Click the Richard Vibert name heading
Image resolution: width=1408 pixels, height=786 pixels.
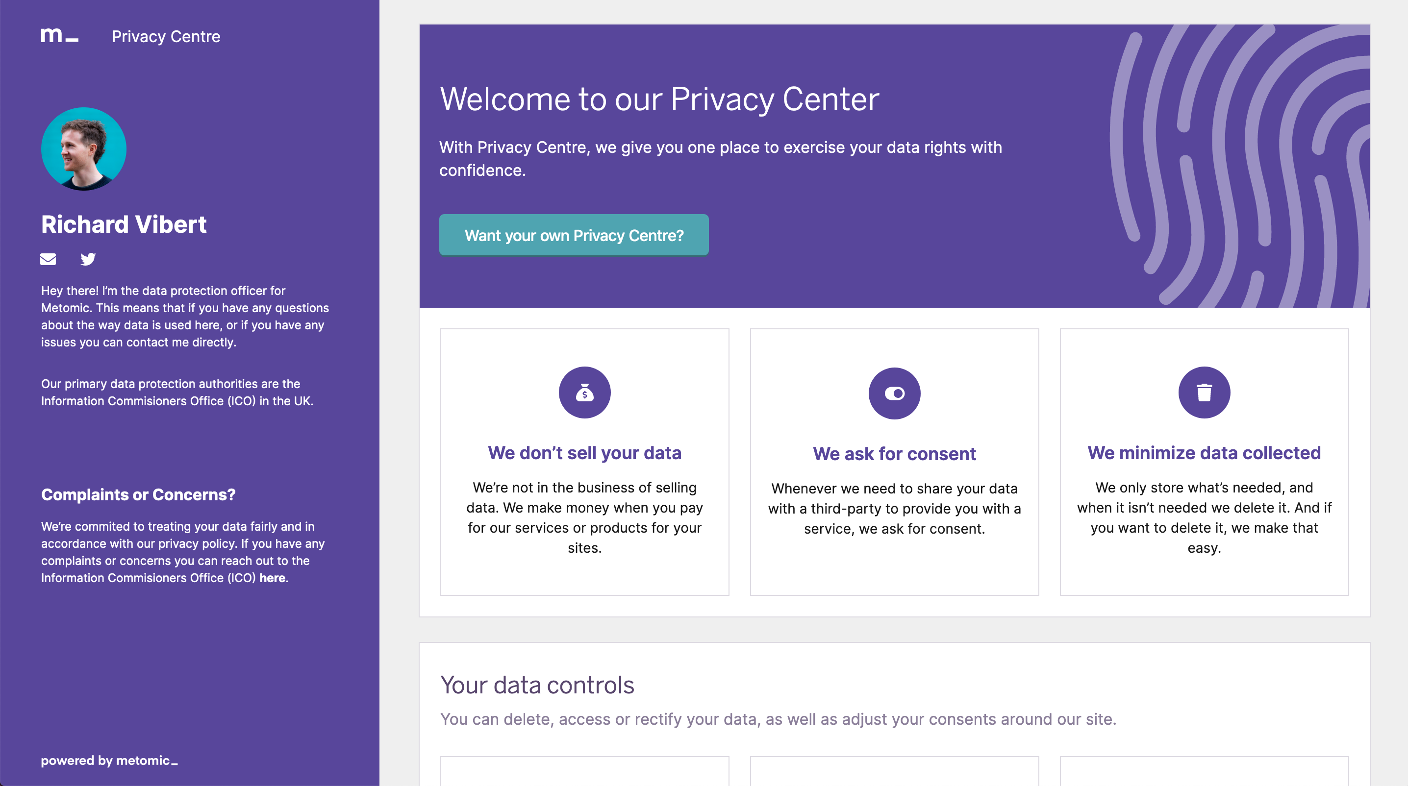pos(124,224)
